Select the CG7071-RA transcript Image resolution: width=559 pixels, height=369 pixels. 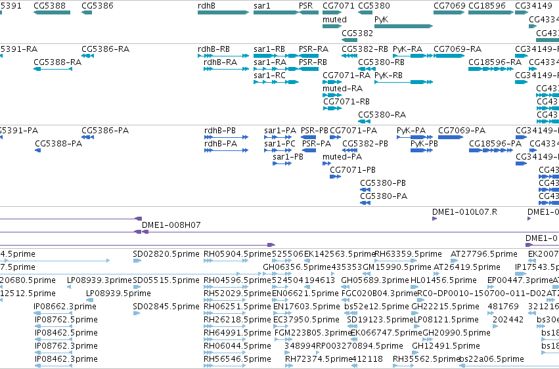(332, 82)
